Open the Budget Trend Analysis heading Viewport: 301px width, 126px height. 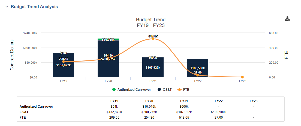34,7
